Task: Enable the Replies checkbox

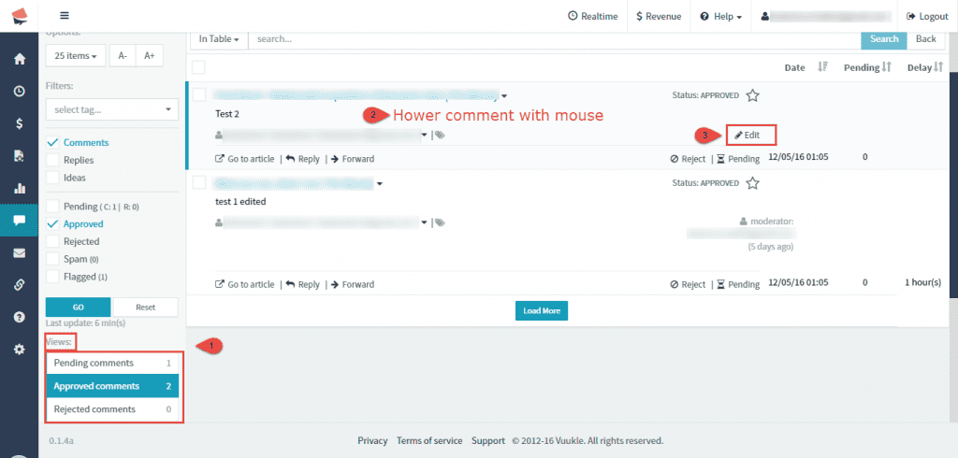Action: coord(53,160)
